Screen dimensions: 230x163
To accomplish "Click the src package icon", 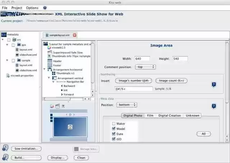I will point(14,40).
